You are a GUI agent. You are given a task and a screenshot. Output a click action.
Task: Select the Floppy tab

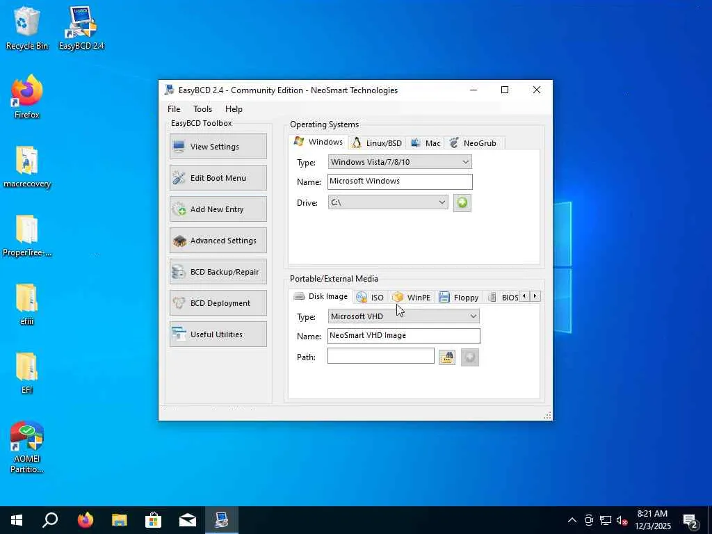[x=459, y=298]
